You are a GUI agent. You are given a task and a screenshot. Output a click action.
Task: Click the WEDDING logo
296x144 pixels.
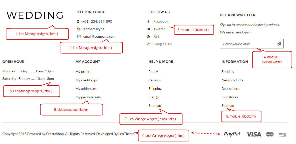35,15
